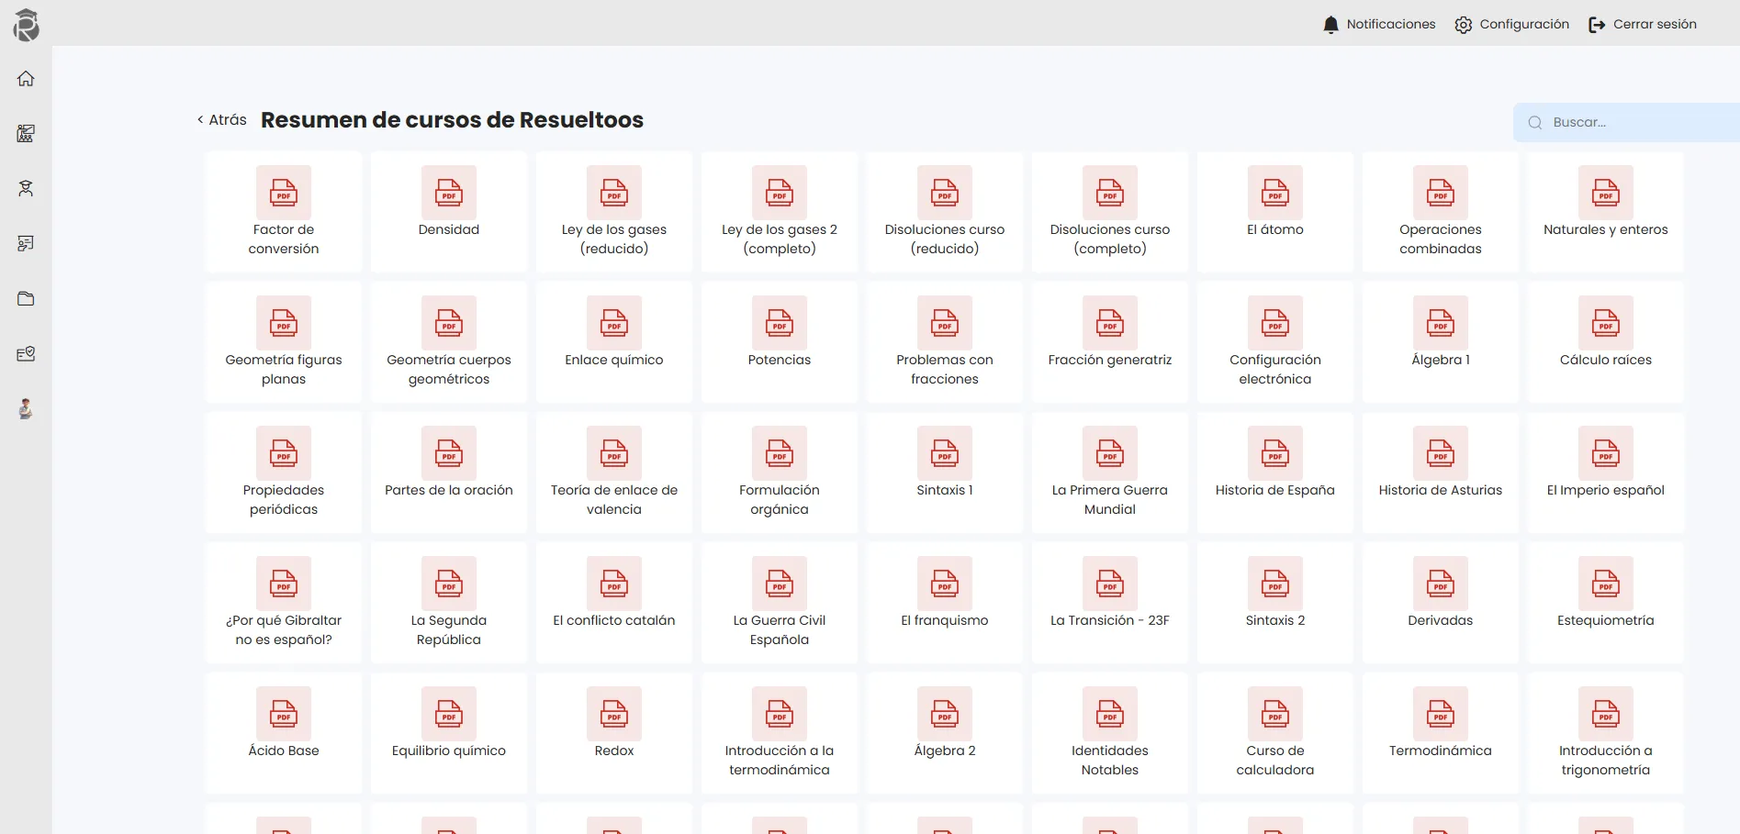
Task: Select the Enlace químico PDF card
Action: (x=613, y=342)
